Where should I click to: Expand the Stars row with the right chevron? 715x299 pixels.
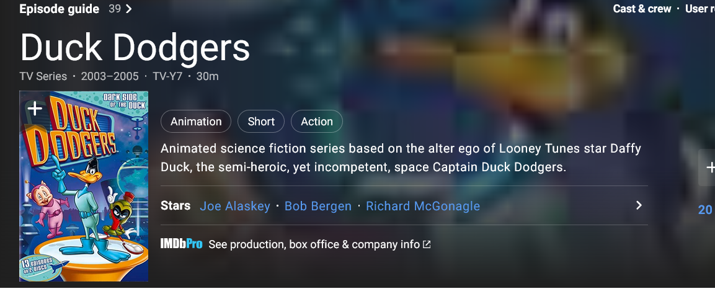click(639, 205)
